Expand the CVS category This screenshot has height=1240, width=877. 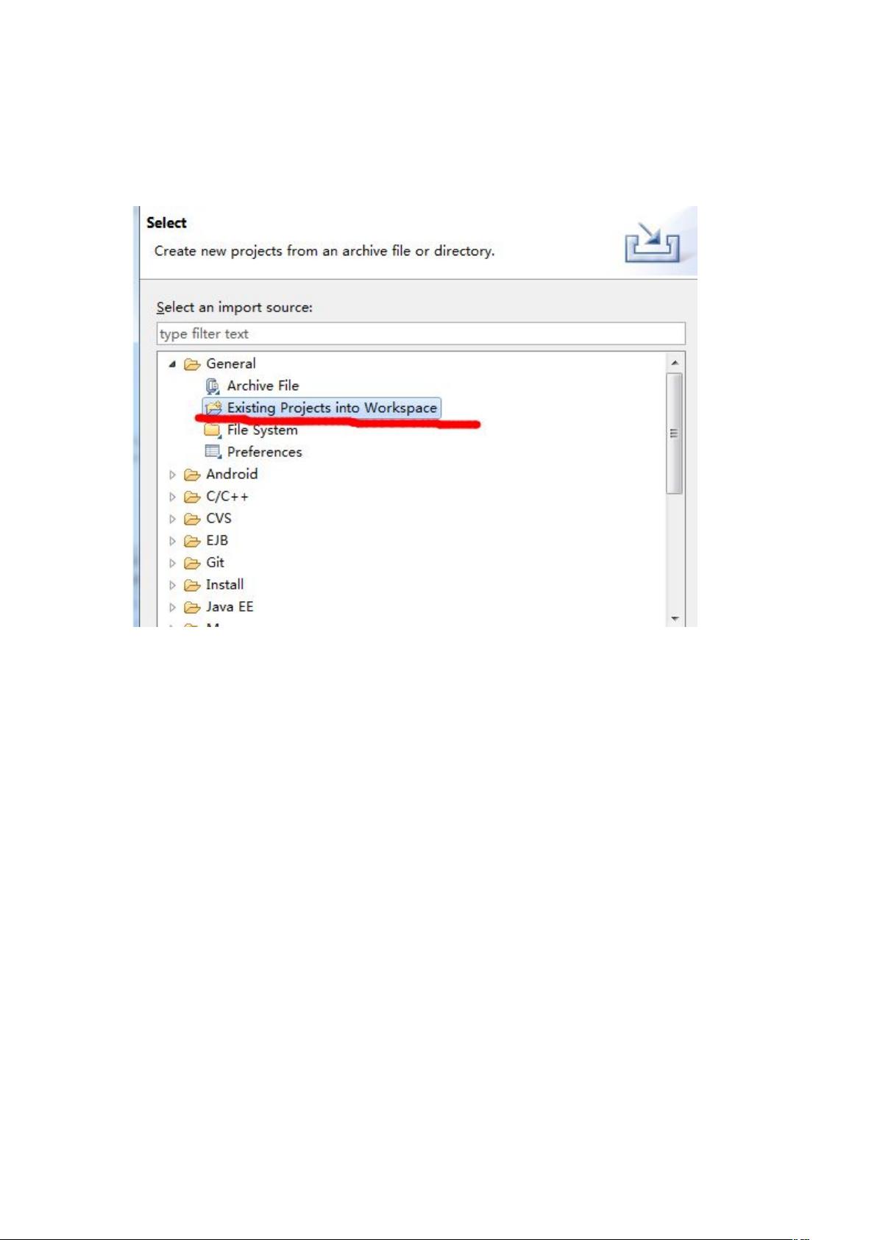(173, 519)
